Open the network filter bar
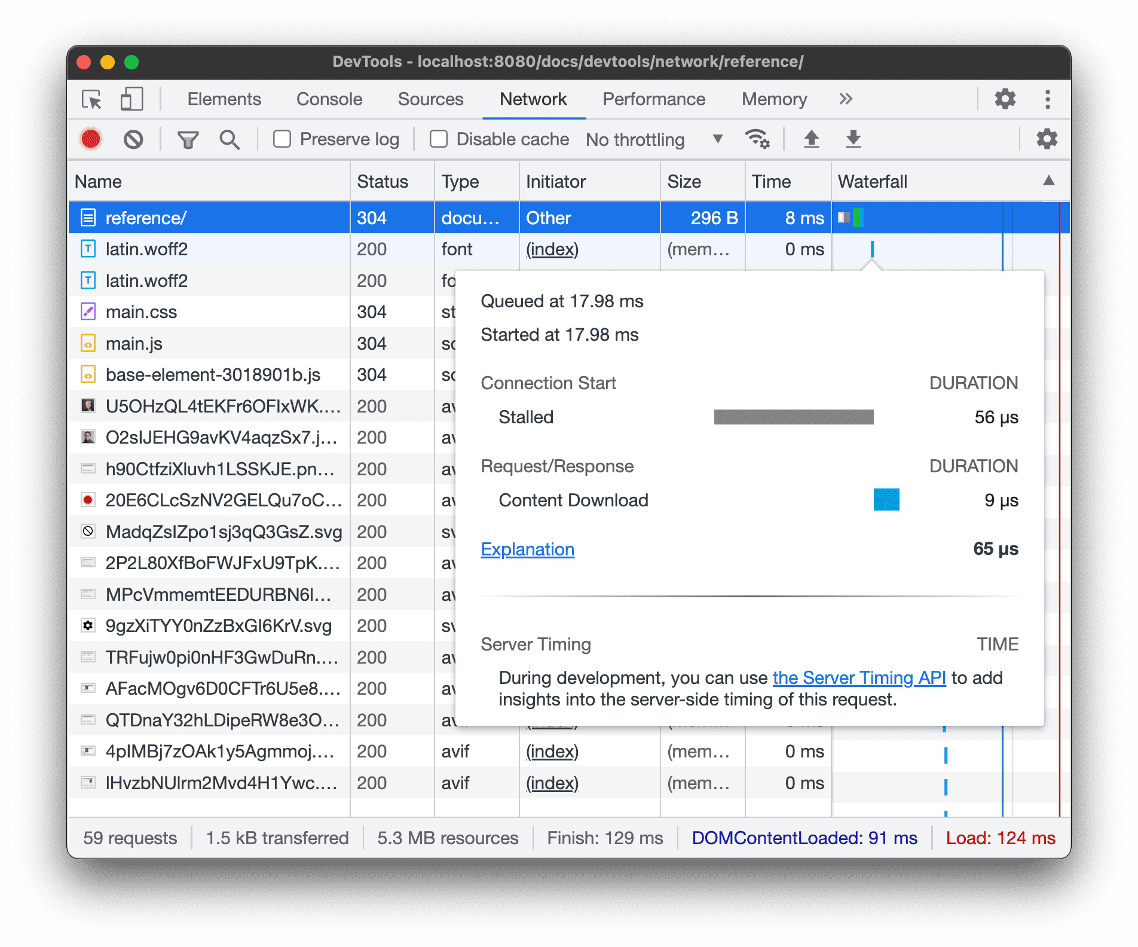This screenshot has height=947, width=1138. point(188,139)
